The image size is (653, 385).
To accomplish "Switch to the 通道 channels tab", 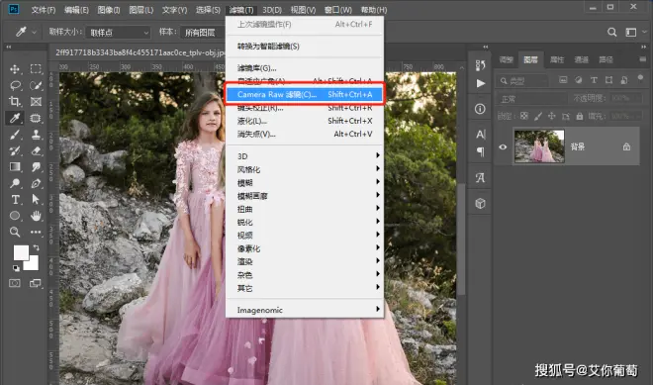I will (581, 59).
